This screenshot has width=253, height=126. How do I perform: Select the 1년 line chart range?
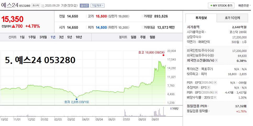coord(53,37)
